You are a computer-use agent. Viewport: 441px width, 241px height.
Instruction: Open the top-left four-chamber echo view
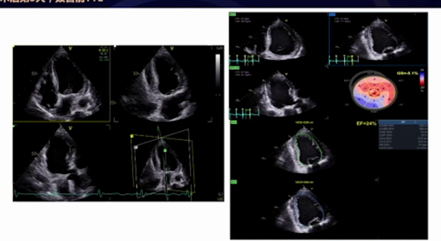click(x=61, y=84)
